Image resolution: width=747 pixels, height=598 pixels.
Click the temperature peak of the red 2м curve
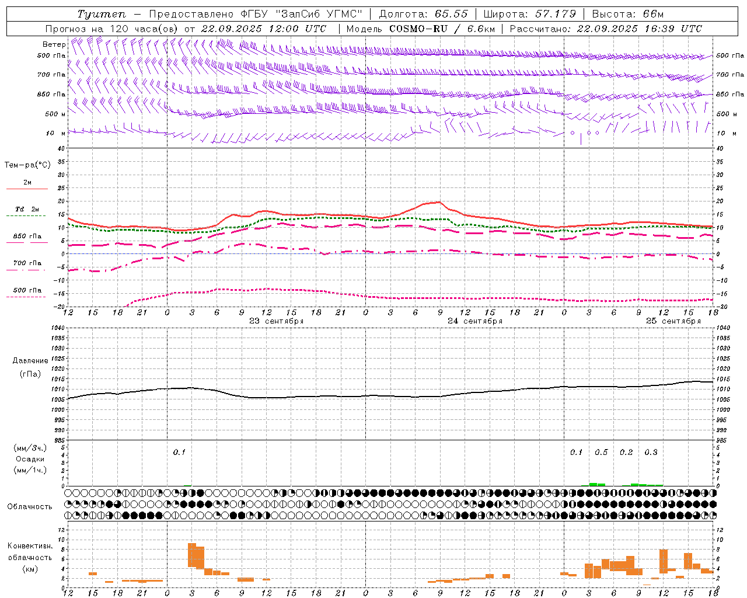click(439, 202)
